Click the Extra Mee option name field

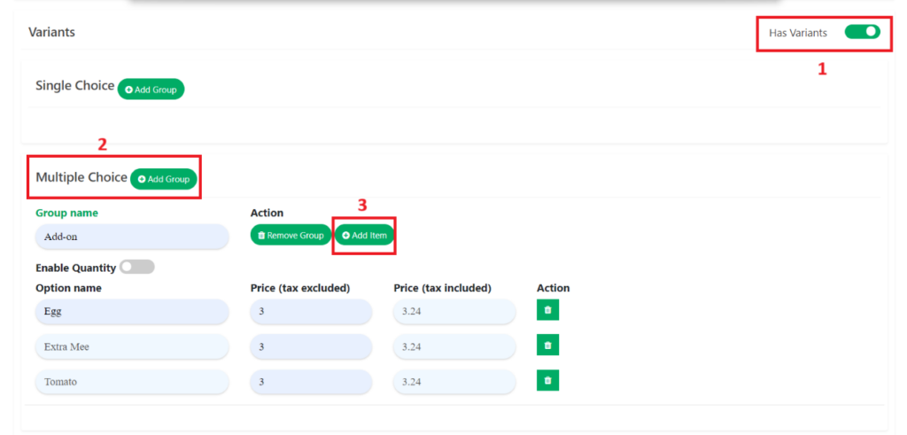point(132,346)
